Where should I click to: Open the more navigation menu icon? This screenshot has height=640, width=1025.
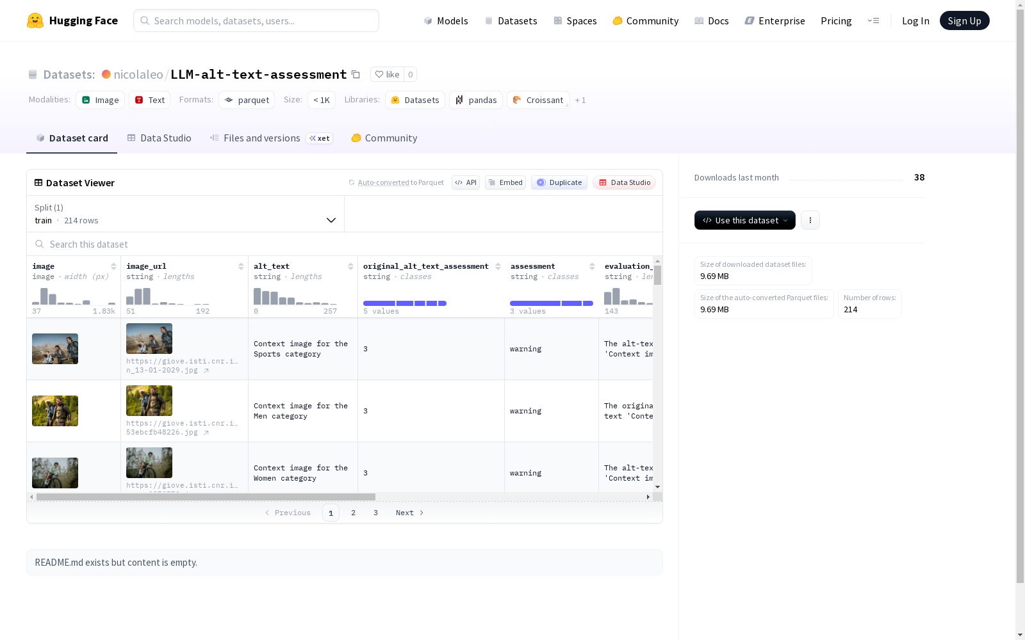click(873, 20)
